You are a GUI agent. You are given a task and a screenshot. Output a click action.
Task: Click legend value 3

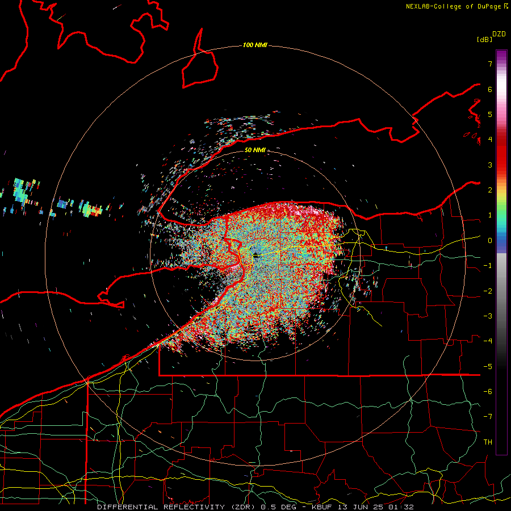pyautogui.click(x=490, y=165)
